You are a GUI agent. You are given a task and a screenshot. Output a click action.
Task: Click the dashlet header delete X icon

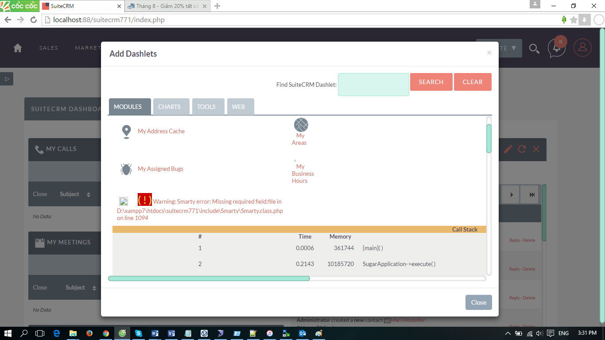pyautogui.click(x=536, y=149)
